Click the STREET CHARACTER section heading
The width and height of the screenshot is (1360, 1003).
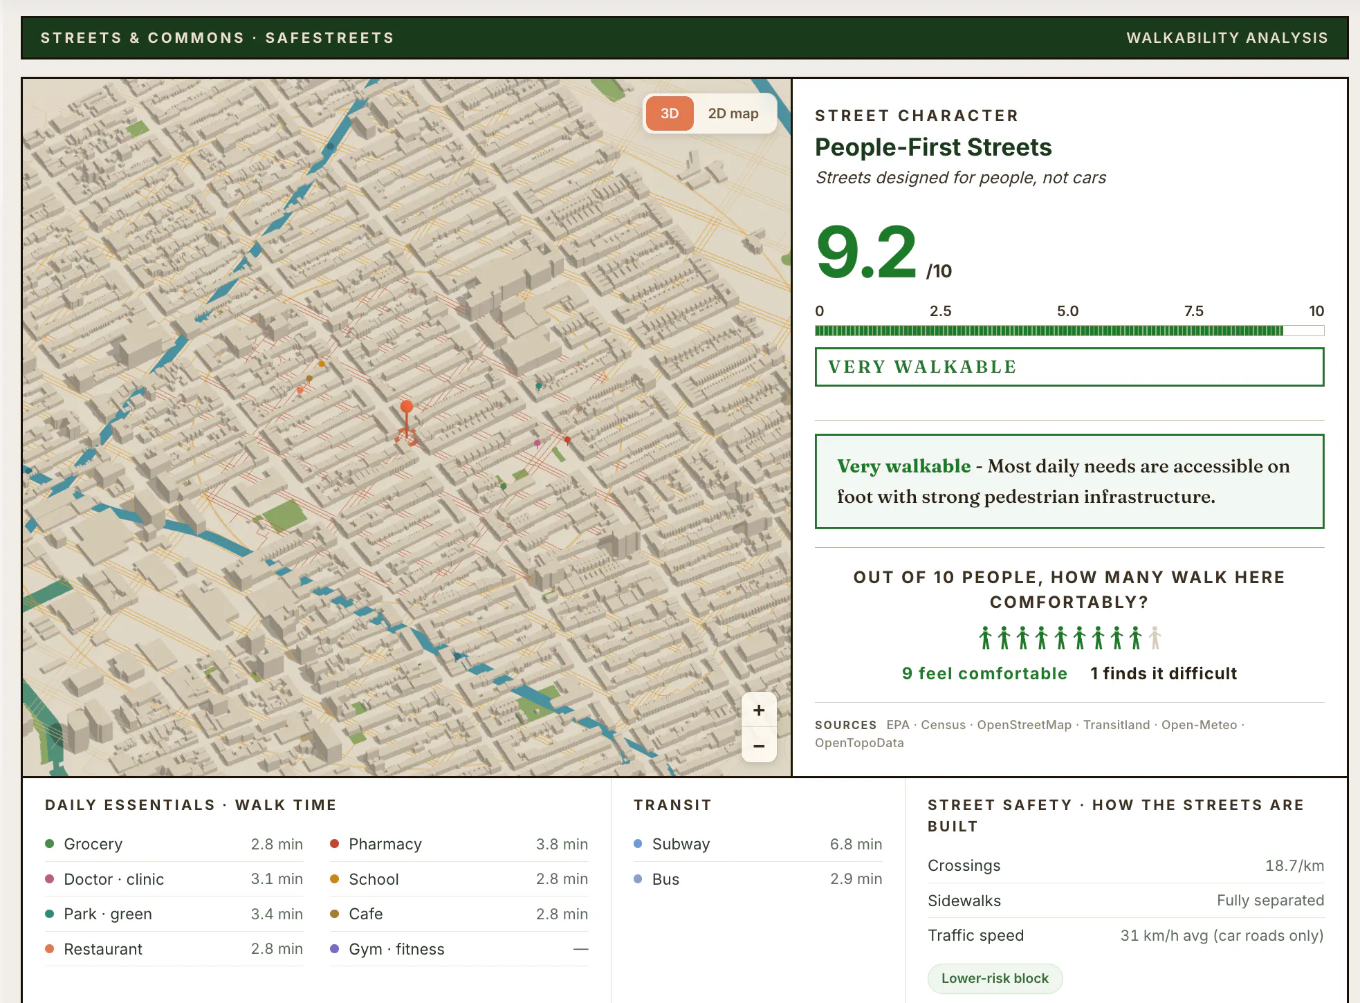pyautogui.click(x=917, y=116)
